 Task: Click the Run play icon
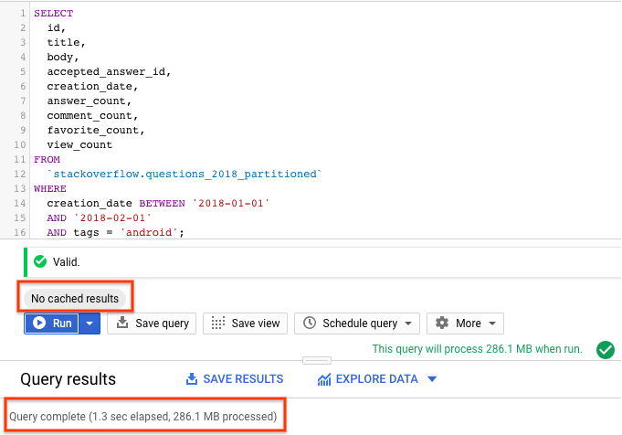pyautogui.click(x=39, y=324)
